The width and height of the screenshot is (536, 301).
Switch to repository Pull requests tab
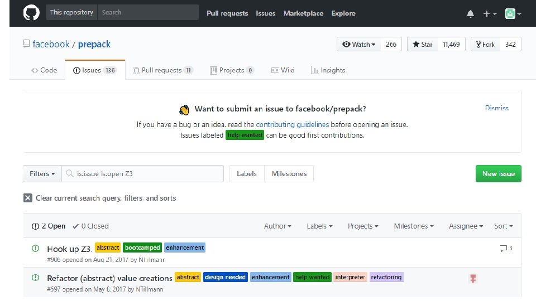163,70
